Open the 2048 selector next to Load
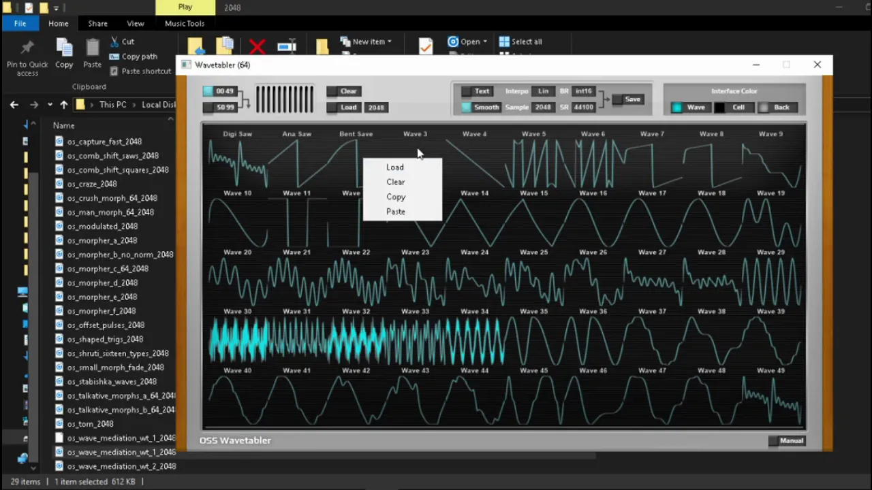The height and width of the screenshot is (490, 872). tap(376, 108)
